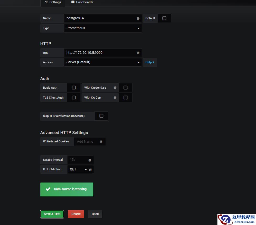Click the With Credentials info icon
This screenshot has width=256, height=225.
point(115,88)
